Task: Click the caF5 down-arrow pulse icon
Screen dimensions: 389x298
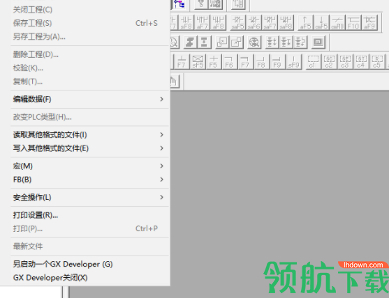Action: point(321,22)
